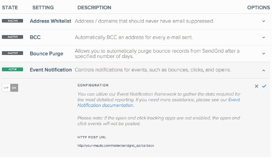Expand the Bounce Purge options chevron
The width and height of the screenshot is (272, 160).
tap(264, 54)
